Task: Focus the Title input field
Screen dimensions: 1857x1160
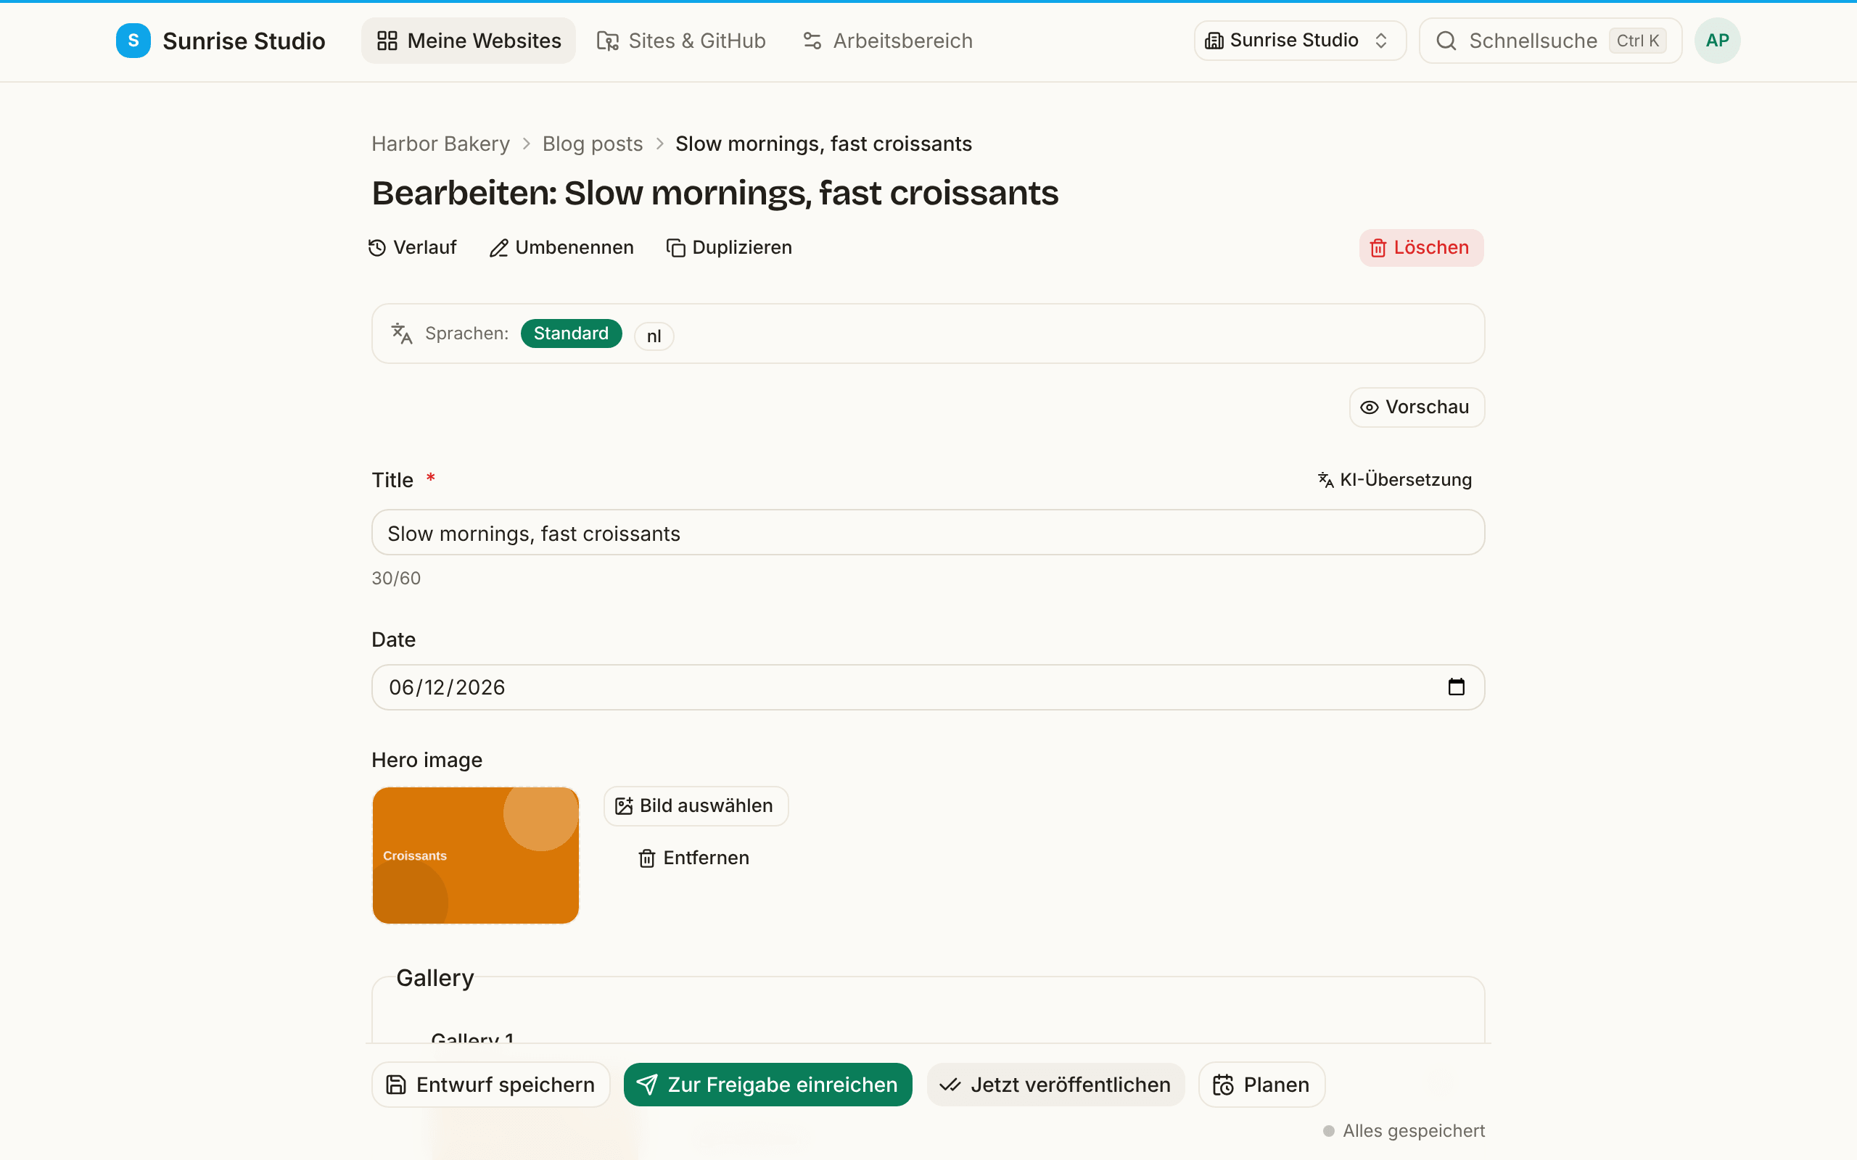Action: point(928,532)
